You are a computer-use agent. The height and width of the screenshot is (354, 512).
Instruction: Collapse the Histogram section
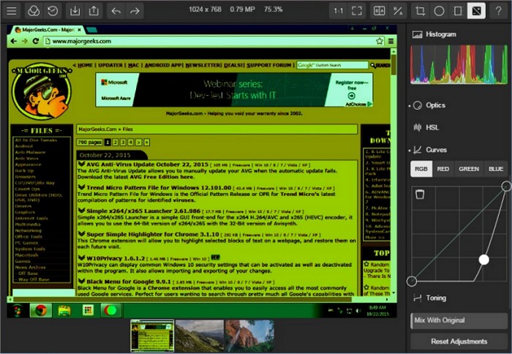434,34
